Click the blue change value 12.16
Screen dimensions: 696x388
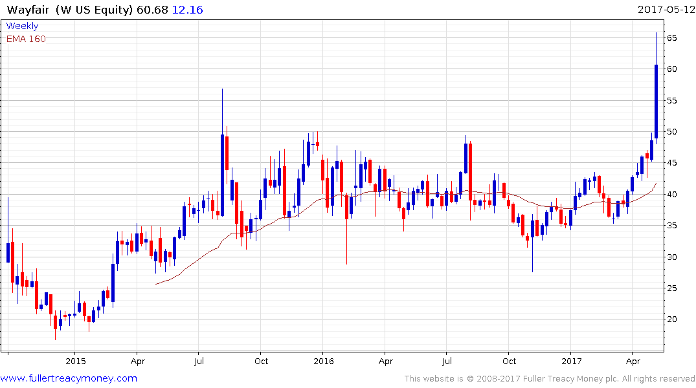(x=187, y=10)
